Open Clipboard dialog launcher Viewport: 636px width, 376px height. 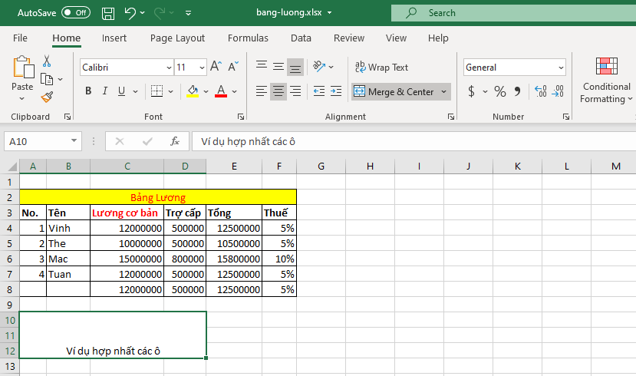tap(68, 117)
